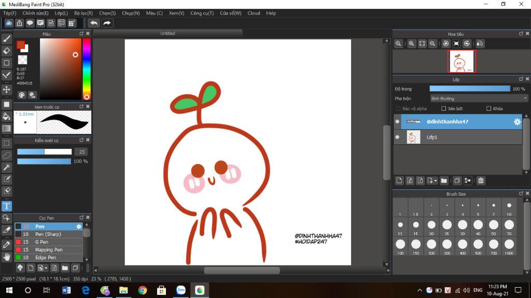Choose the Magic Wand selection tool
This screenshot has height=298, width=531.
point(7,167)
